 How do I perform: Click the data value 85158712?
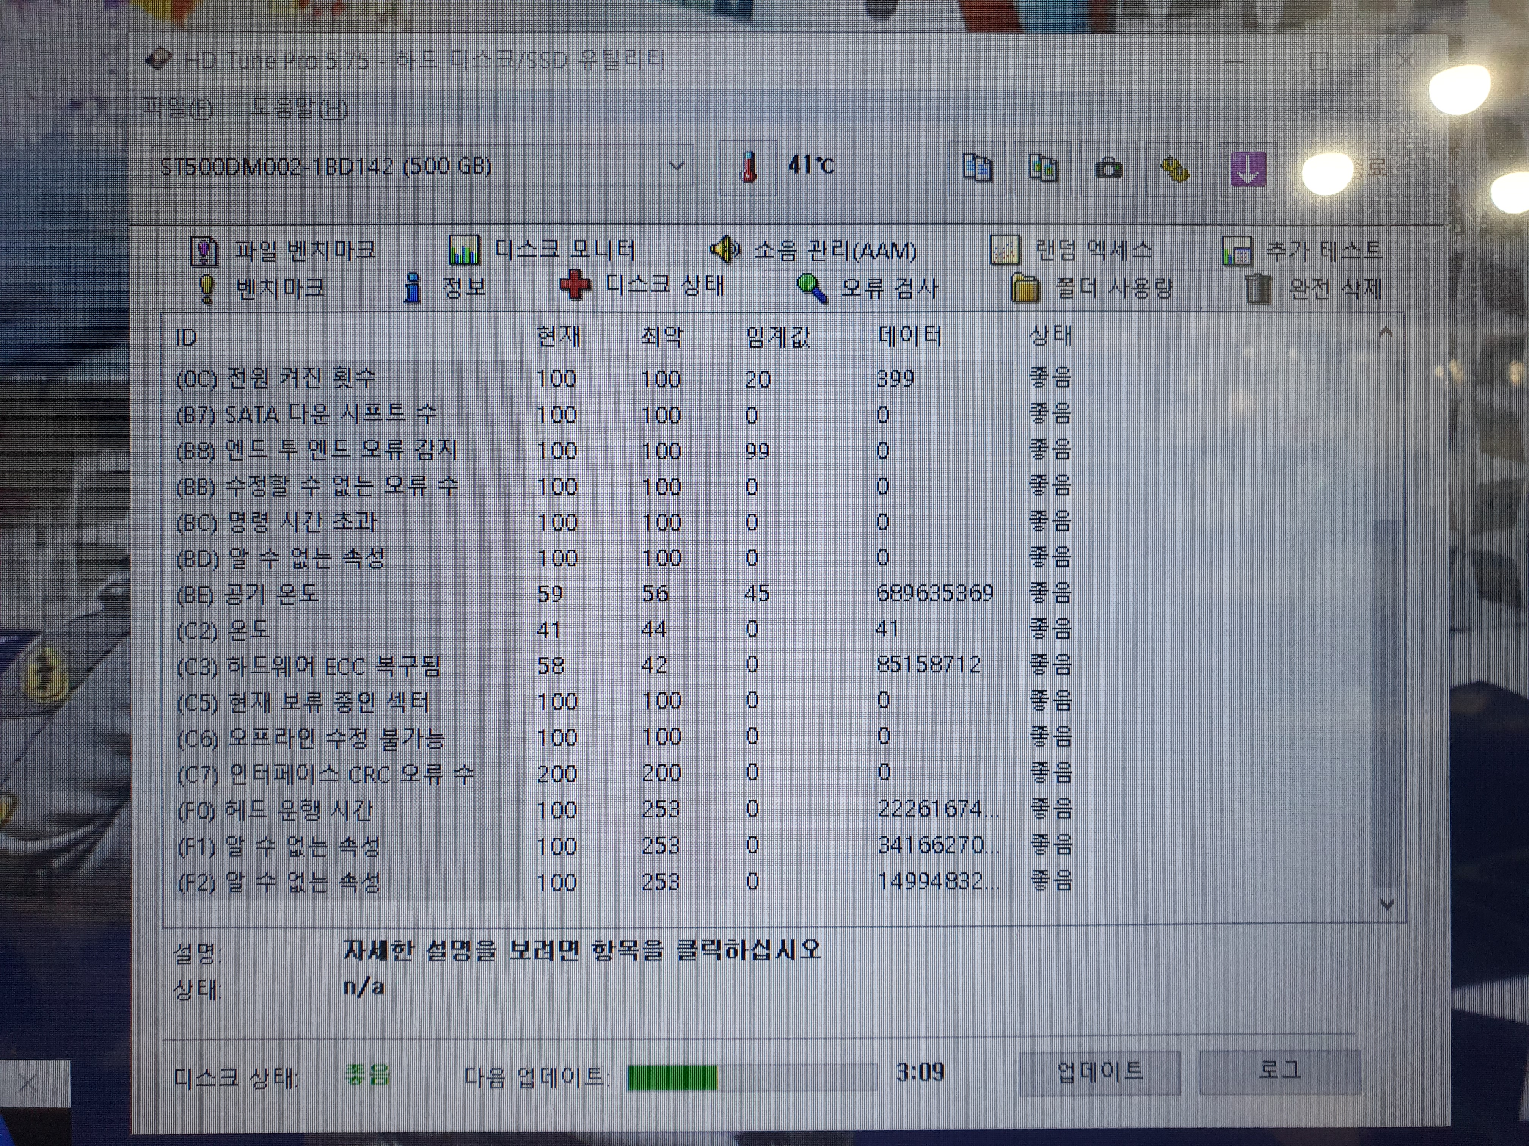tap(929, 665)
